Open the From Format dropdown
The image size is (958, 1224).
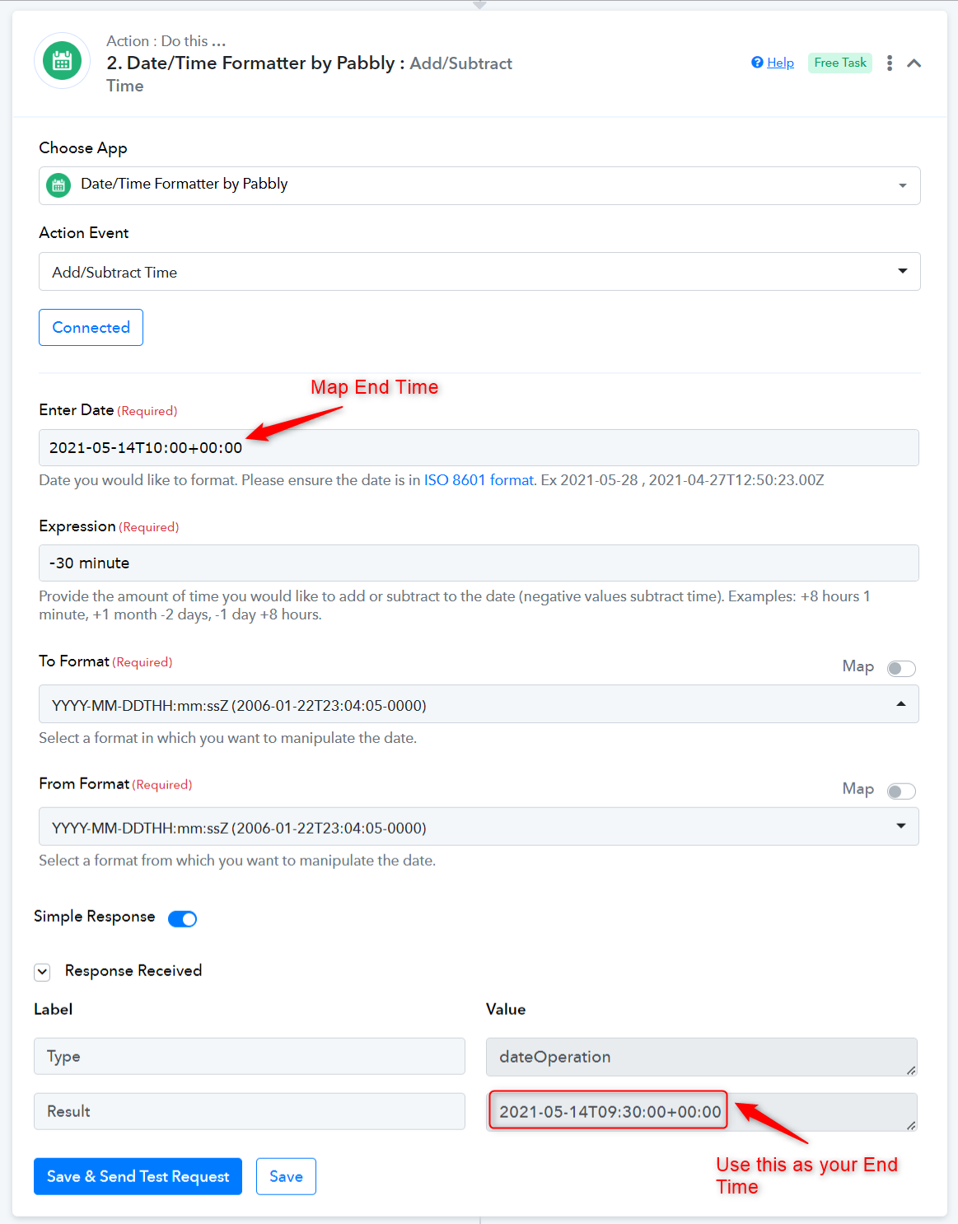click(x=479, y=827)
